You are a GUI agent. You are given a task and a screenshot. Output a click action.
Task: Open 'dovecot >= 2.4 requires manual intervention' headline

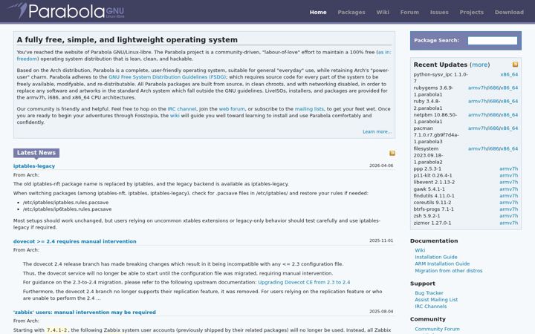tap(75, 241)
